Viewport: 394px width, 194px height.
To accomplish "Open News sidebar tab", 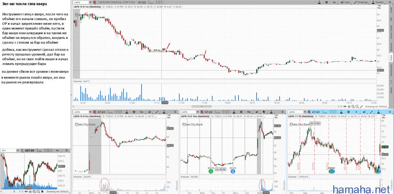I will (391, 90).
